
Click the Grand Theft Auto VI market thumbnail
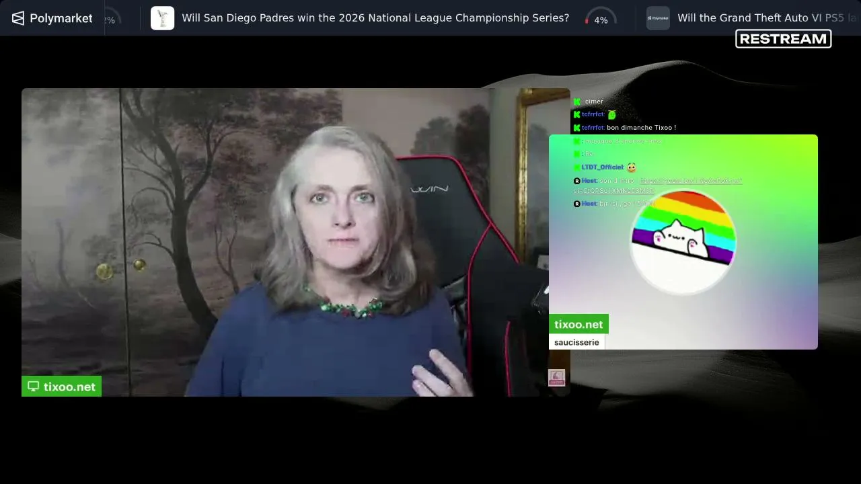pos(658,18)
